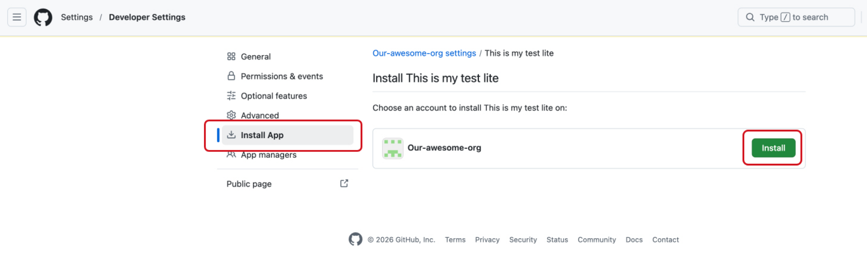
Task: Open the hamburger navigation menu
Action: tap(17, 17)
